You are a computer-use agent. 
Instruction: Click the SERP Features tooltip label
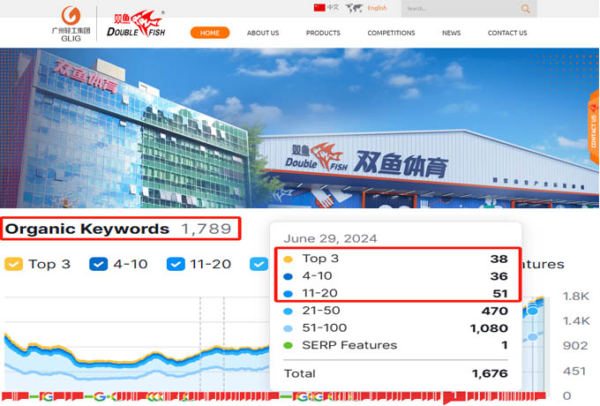tap(349, 345)
